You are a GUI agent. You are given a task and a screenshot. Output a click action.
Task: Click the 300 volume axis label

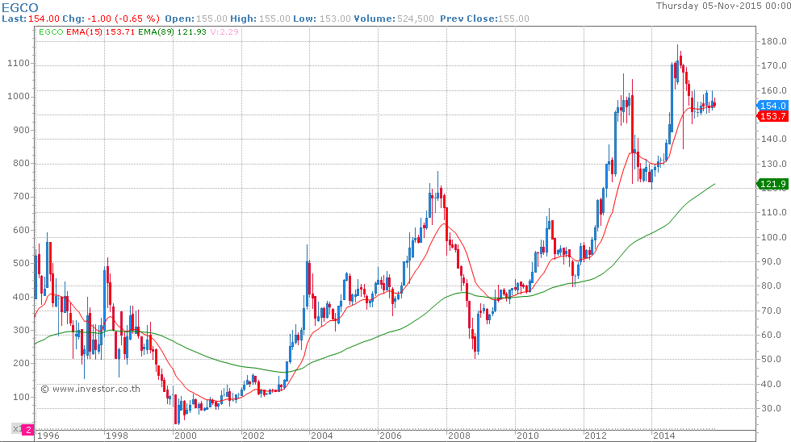pyautogui.click(x=21, y=331)
